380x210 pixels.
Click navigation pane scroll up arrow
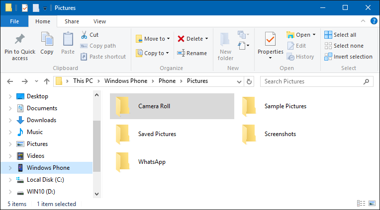pyautogui.click(x=96, y=95)
